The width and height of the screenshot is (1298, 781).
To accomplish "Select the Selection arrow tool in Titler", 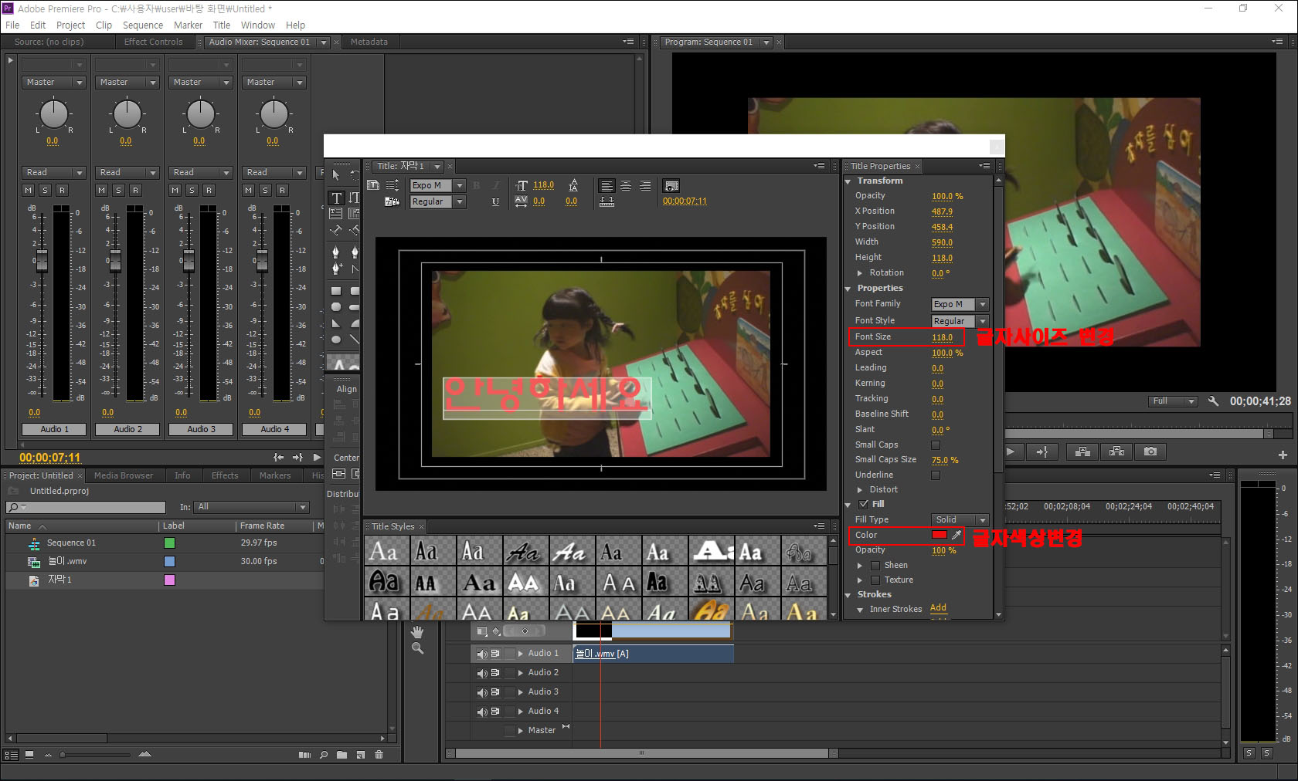I will point(335,175).
